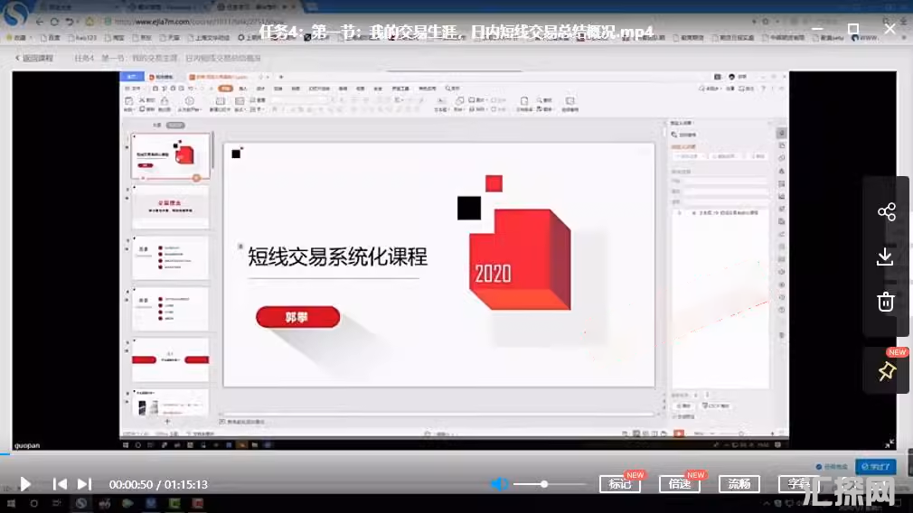Viewport: 913px width, 513px height.
Task: Pin the player with pushpin icon
Action: [886, 371]
